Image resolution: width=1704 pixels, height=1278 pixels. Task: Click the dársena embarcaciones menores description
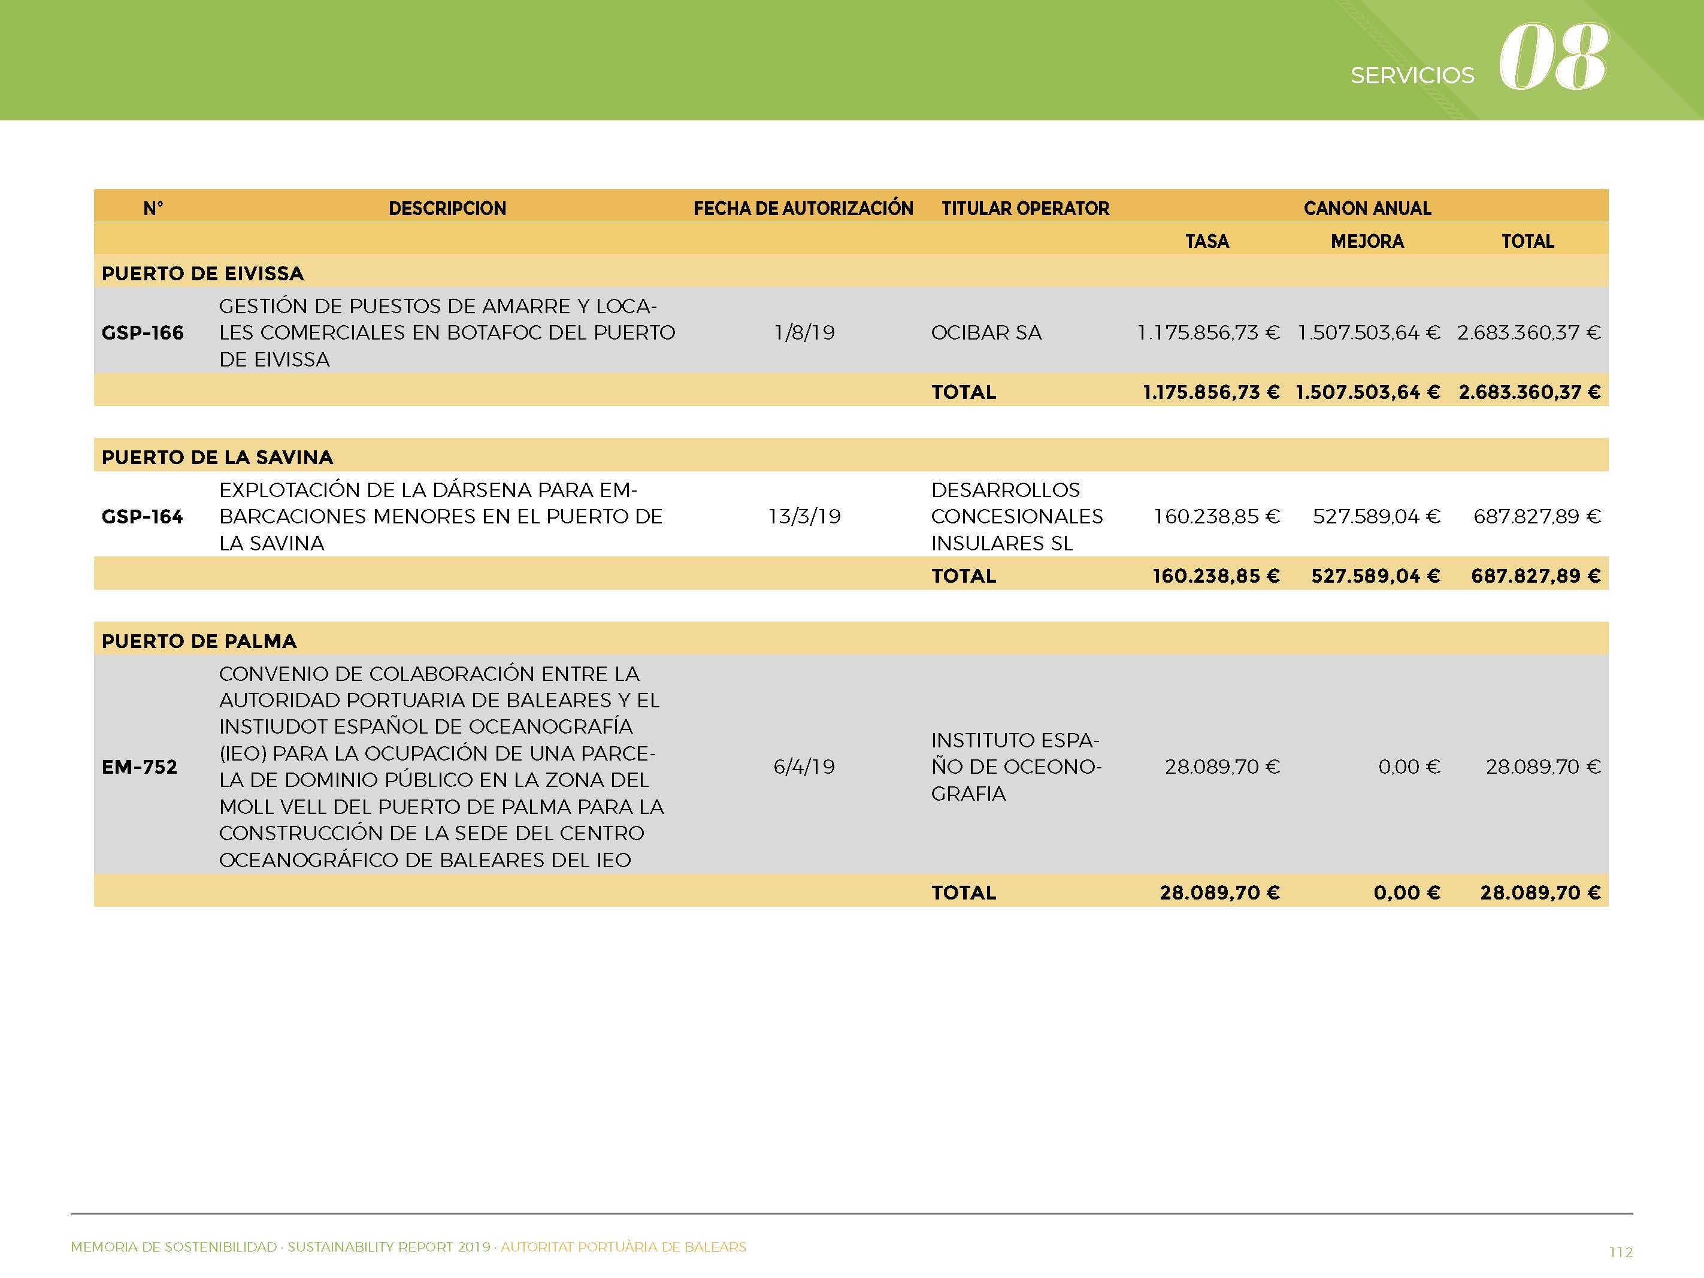click(x=441, y=516)
